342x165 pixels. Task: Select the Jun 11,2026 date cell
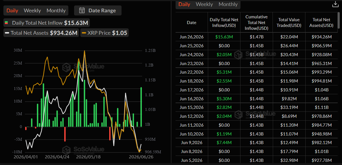(192, 125)
